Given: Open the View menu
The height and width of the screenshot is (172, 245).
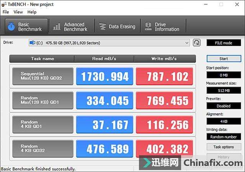Looking at the screenshot, I should (18, 12).
